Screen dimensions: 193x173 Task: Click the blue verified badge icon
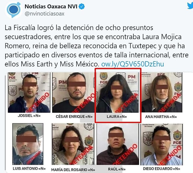tap(81, 6)
